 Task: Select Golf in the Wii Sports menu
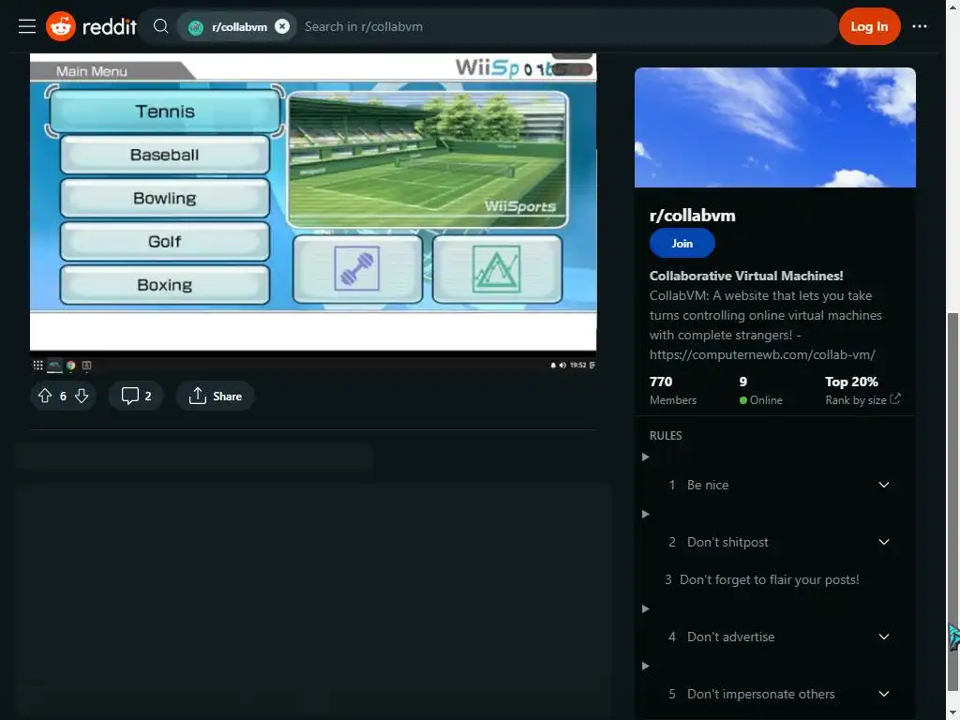165,241
